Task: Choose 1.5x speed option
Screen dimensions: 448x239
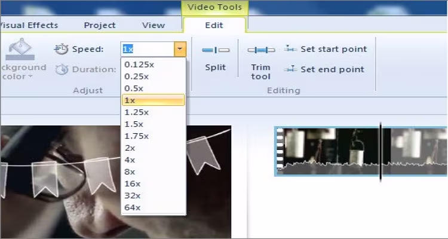Action: [x=154, y=124]
